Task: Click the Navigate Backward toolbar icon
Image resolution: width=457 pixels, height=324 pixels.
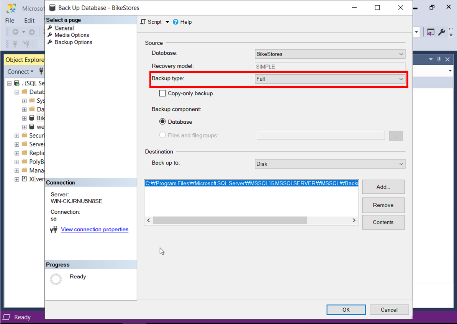Action: 15,32
